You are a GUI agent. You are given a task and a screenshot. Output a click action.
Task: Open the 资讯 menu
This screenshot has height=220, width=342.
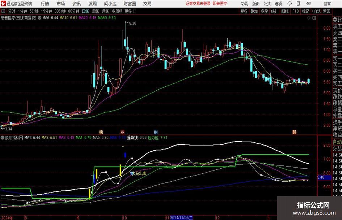pos(77,4)
